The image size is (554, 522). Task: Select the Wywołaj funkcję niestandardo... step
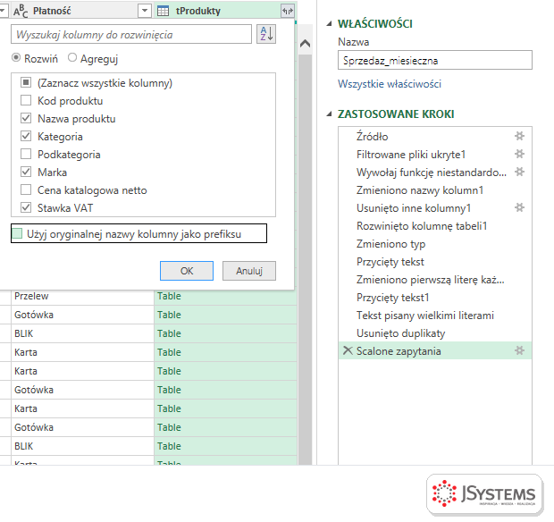[435, 172]
